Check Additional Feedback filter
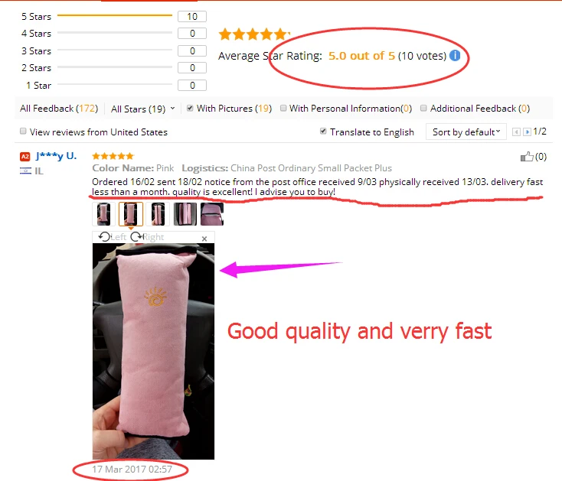Viewport: 562px width, 481px height. (423, 108)
